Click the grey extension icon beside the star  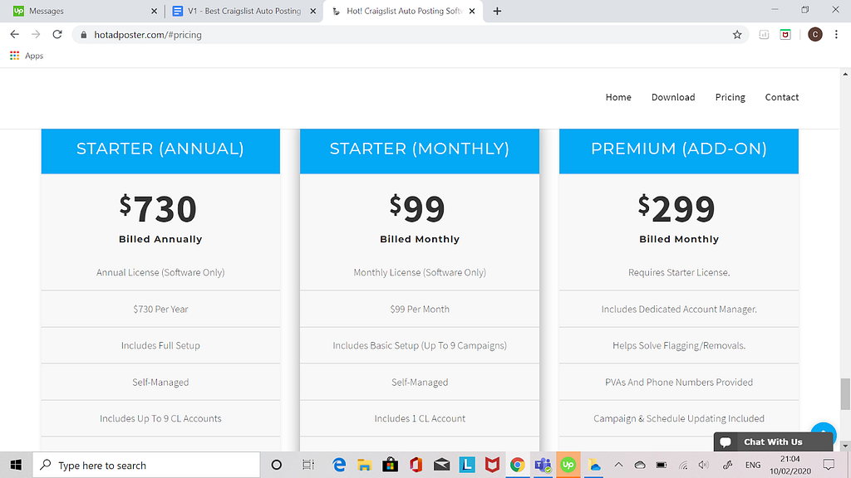pos(764,35)
